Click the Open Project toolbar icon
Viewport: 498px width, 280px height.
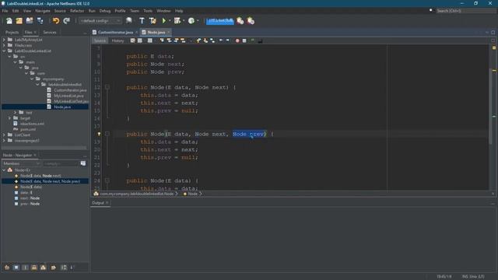click(30, 21)
